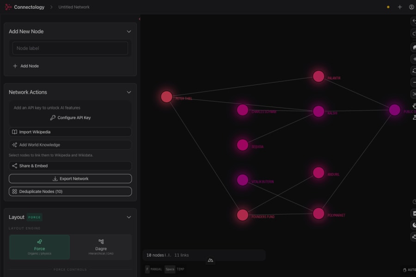The image size is (416, 277).
Task: Click Add World Knowledge
Action: tap(70, 145)
